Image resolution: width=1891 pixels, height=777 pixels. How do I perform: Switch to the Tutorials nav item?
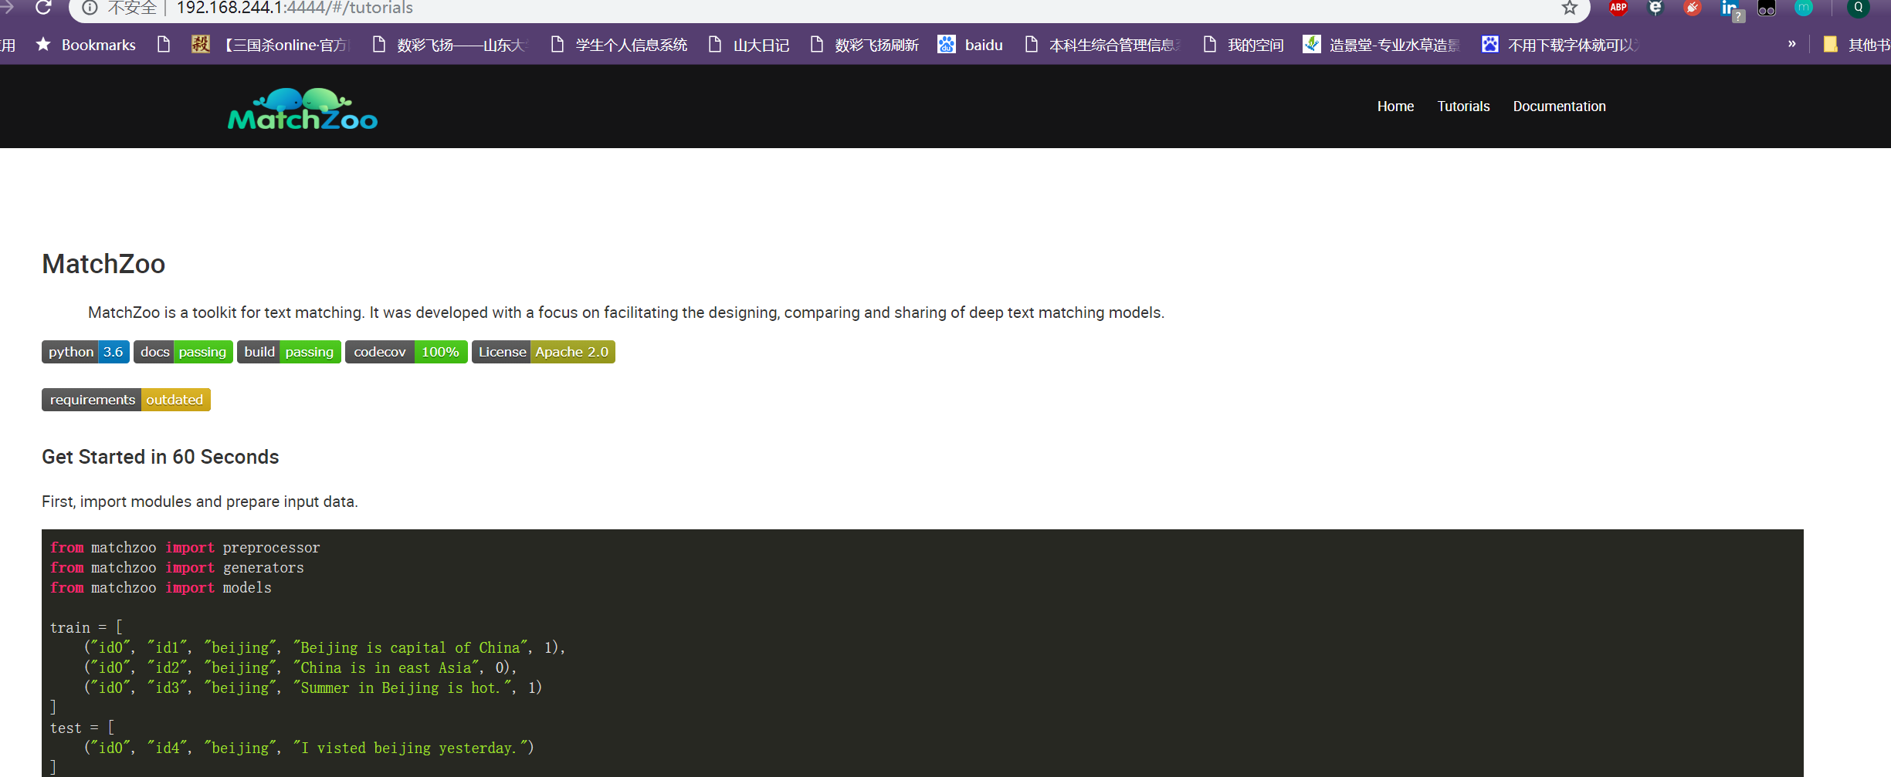pos(1463,106)
